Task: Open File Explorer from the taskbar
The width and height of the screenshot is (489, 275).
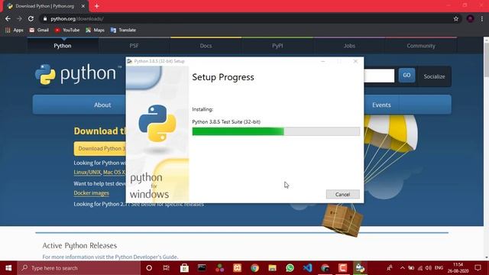Action: tap(272, 268)
